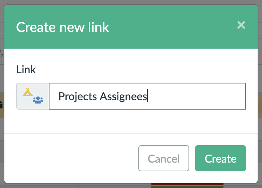Click the gray icon box beside the input
This screenshot has width=262, height=188.
pyautogui.click(x=33, y=96)
